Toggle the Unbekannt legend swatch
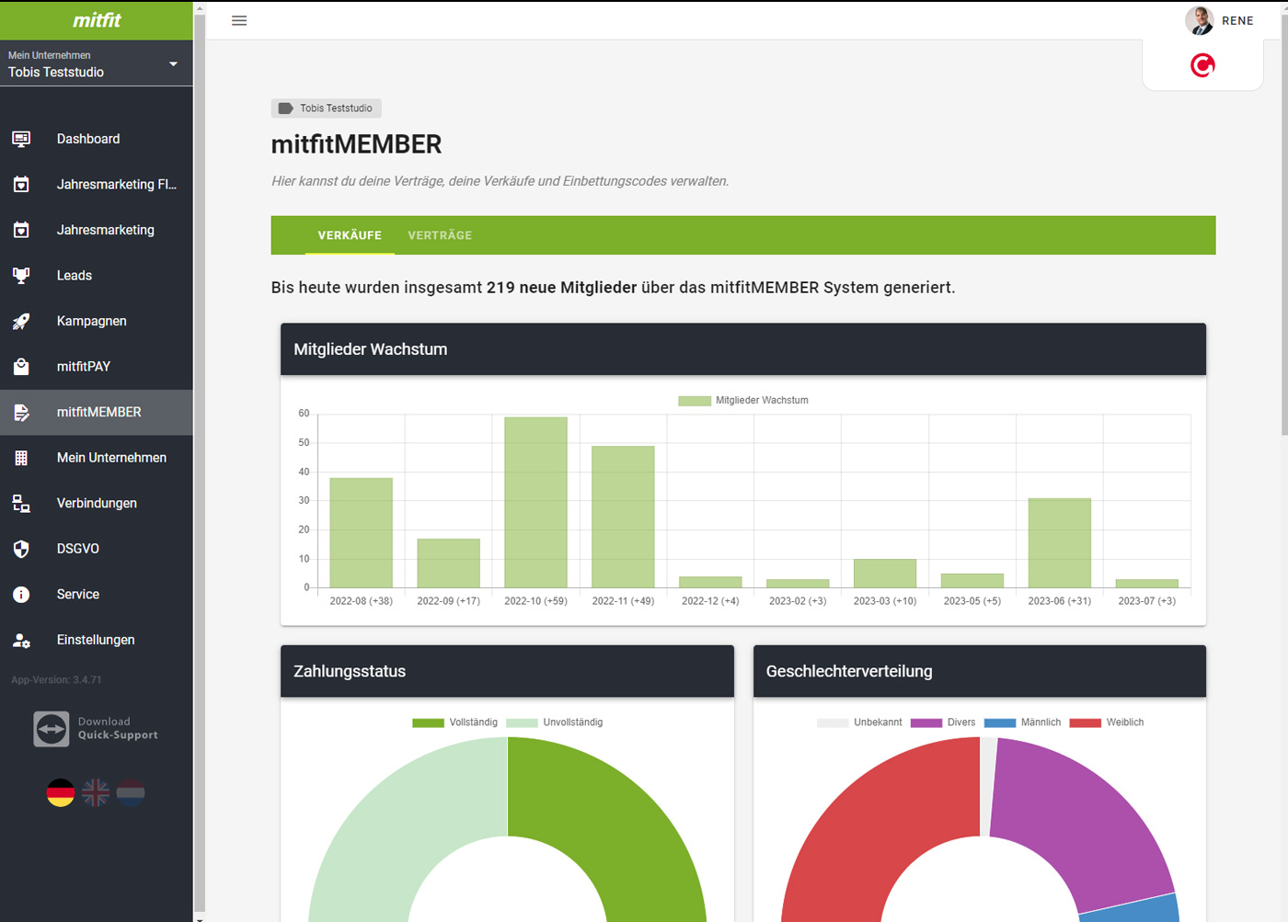The width and height of the screenshot is (1288, 922). point(833,723)
